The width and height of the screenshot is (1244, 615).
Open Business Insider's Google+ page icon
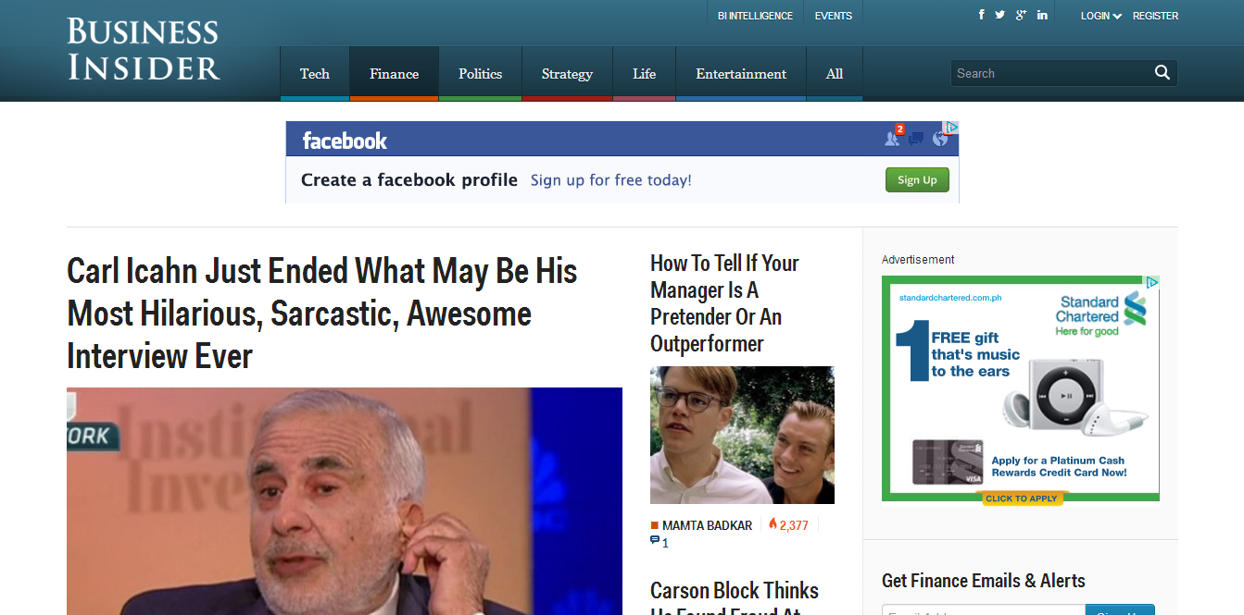coord(1021,14)
